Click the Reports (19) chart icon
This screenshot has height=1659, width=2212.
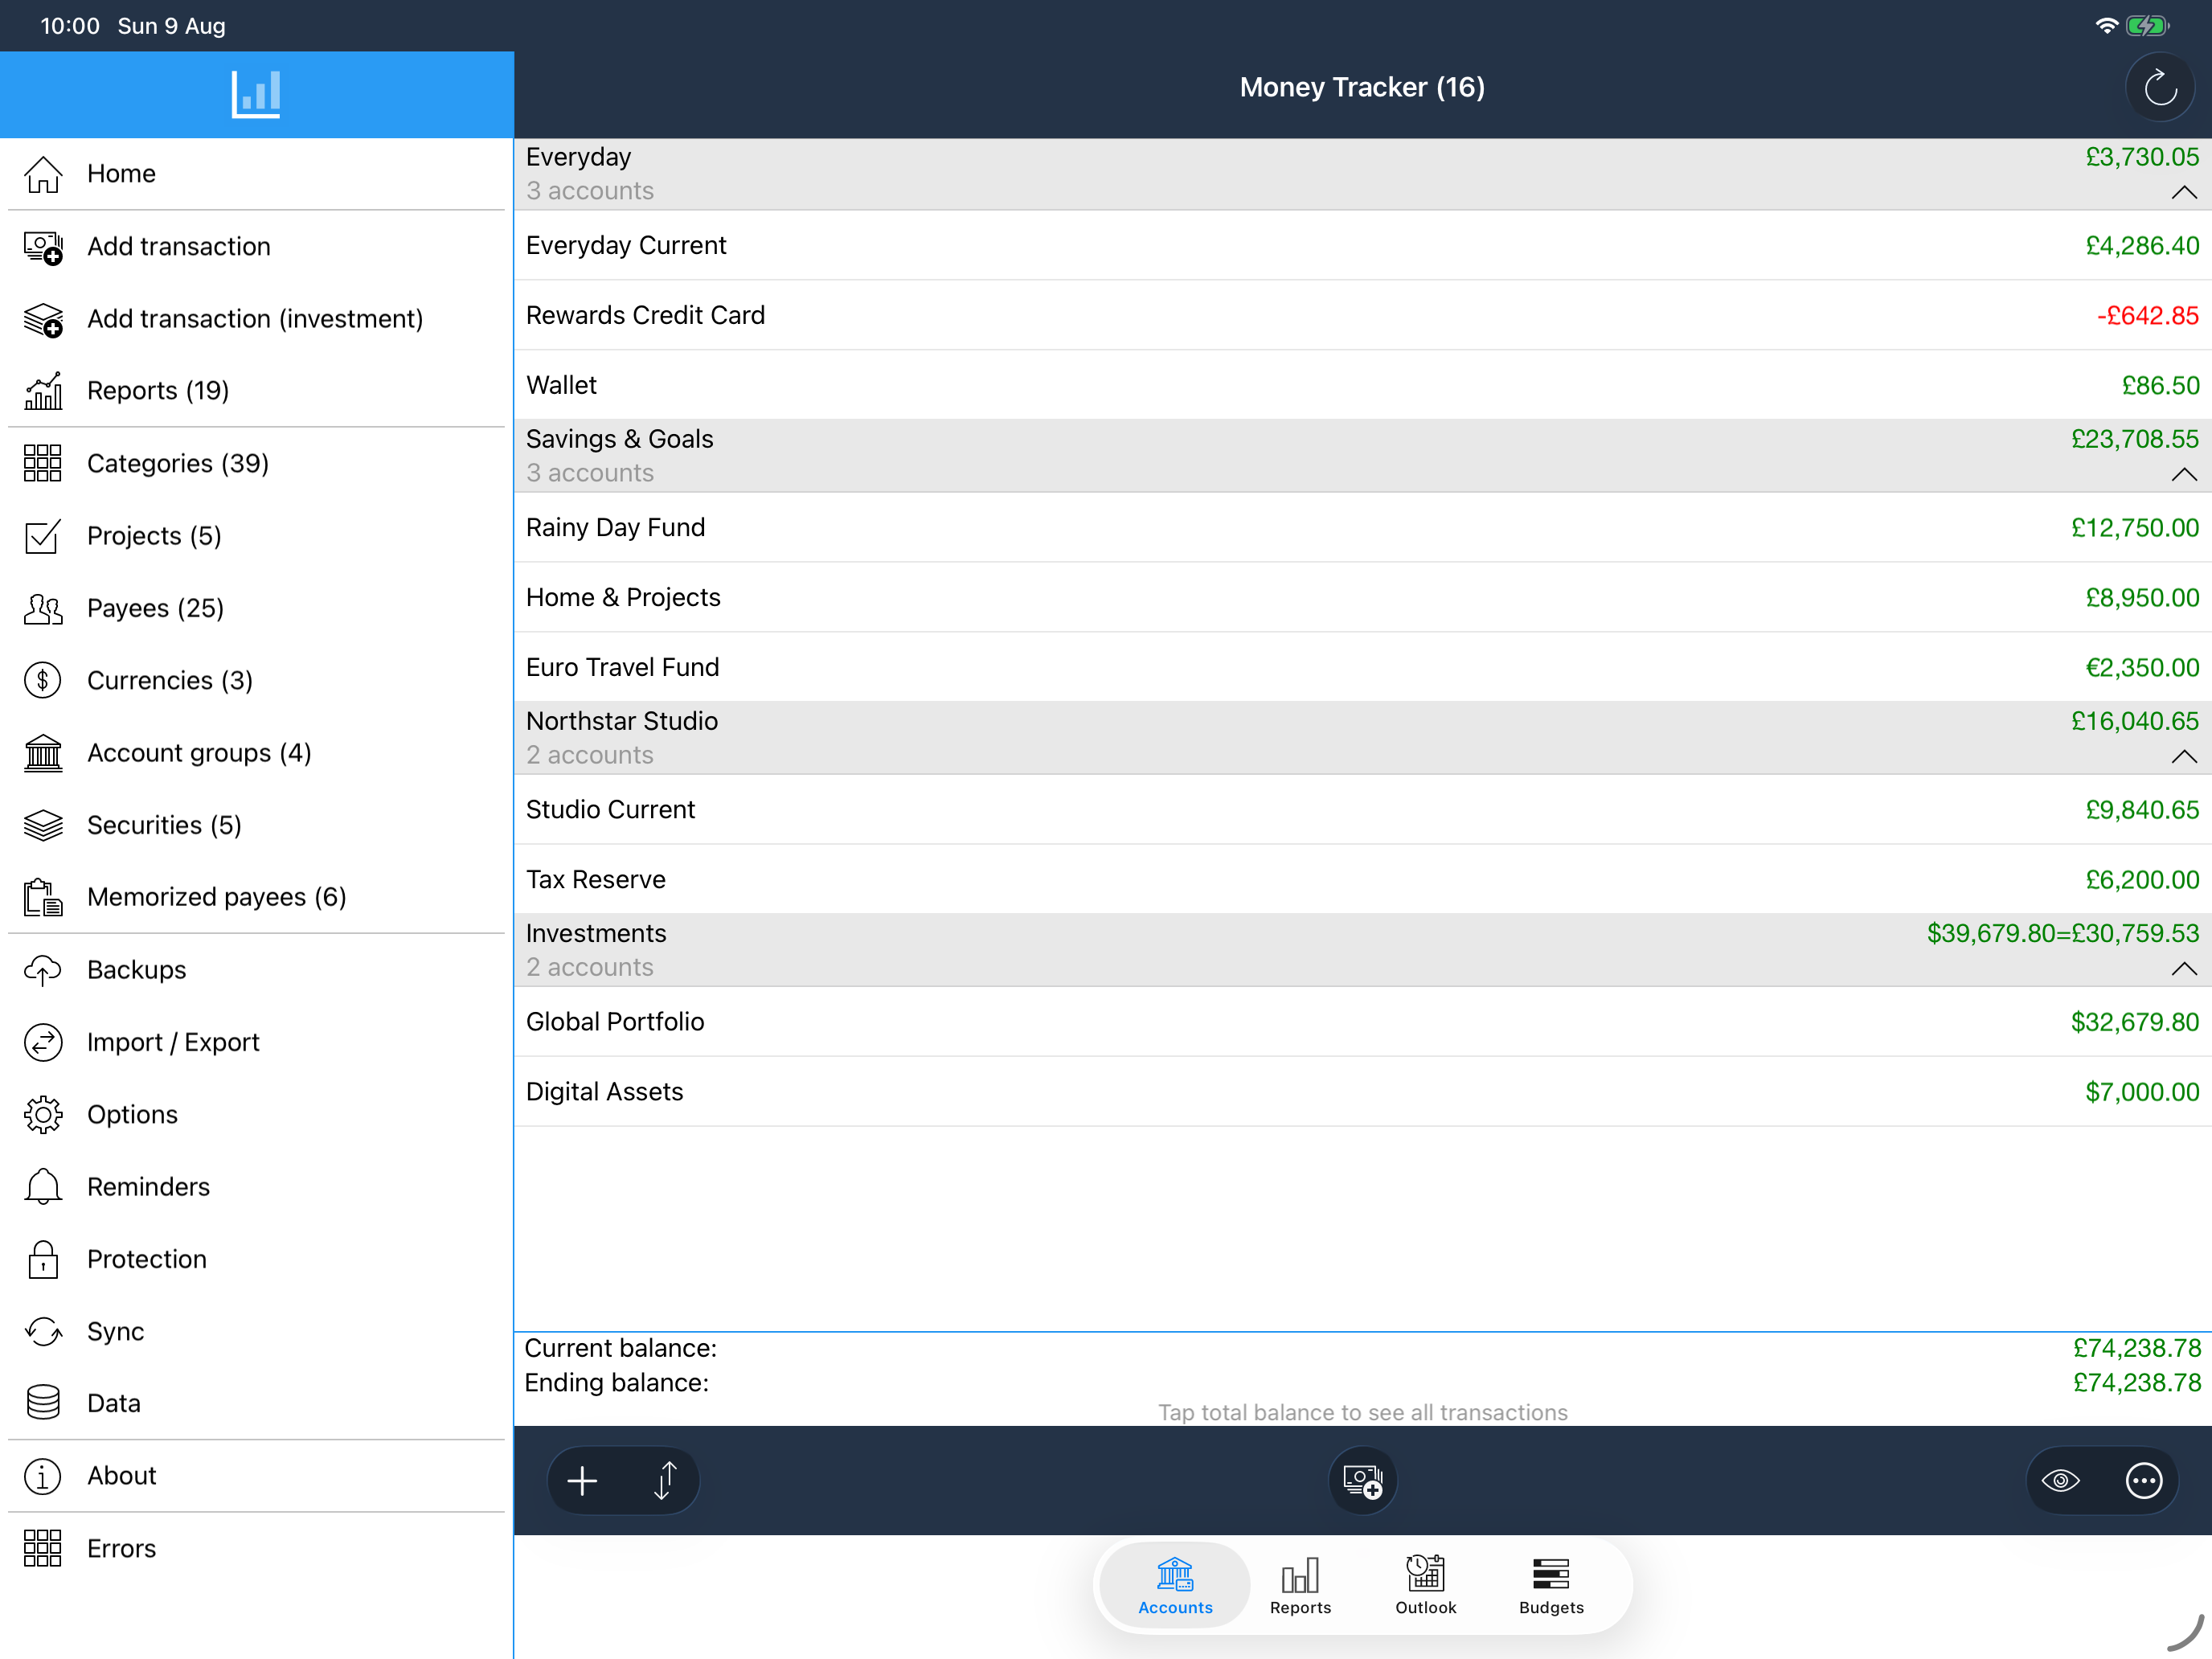point(43,391)
